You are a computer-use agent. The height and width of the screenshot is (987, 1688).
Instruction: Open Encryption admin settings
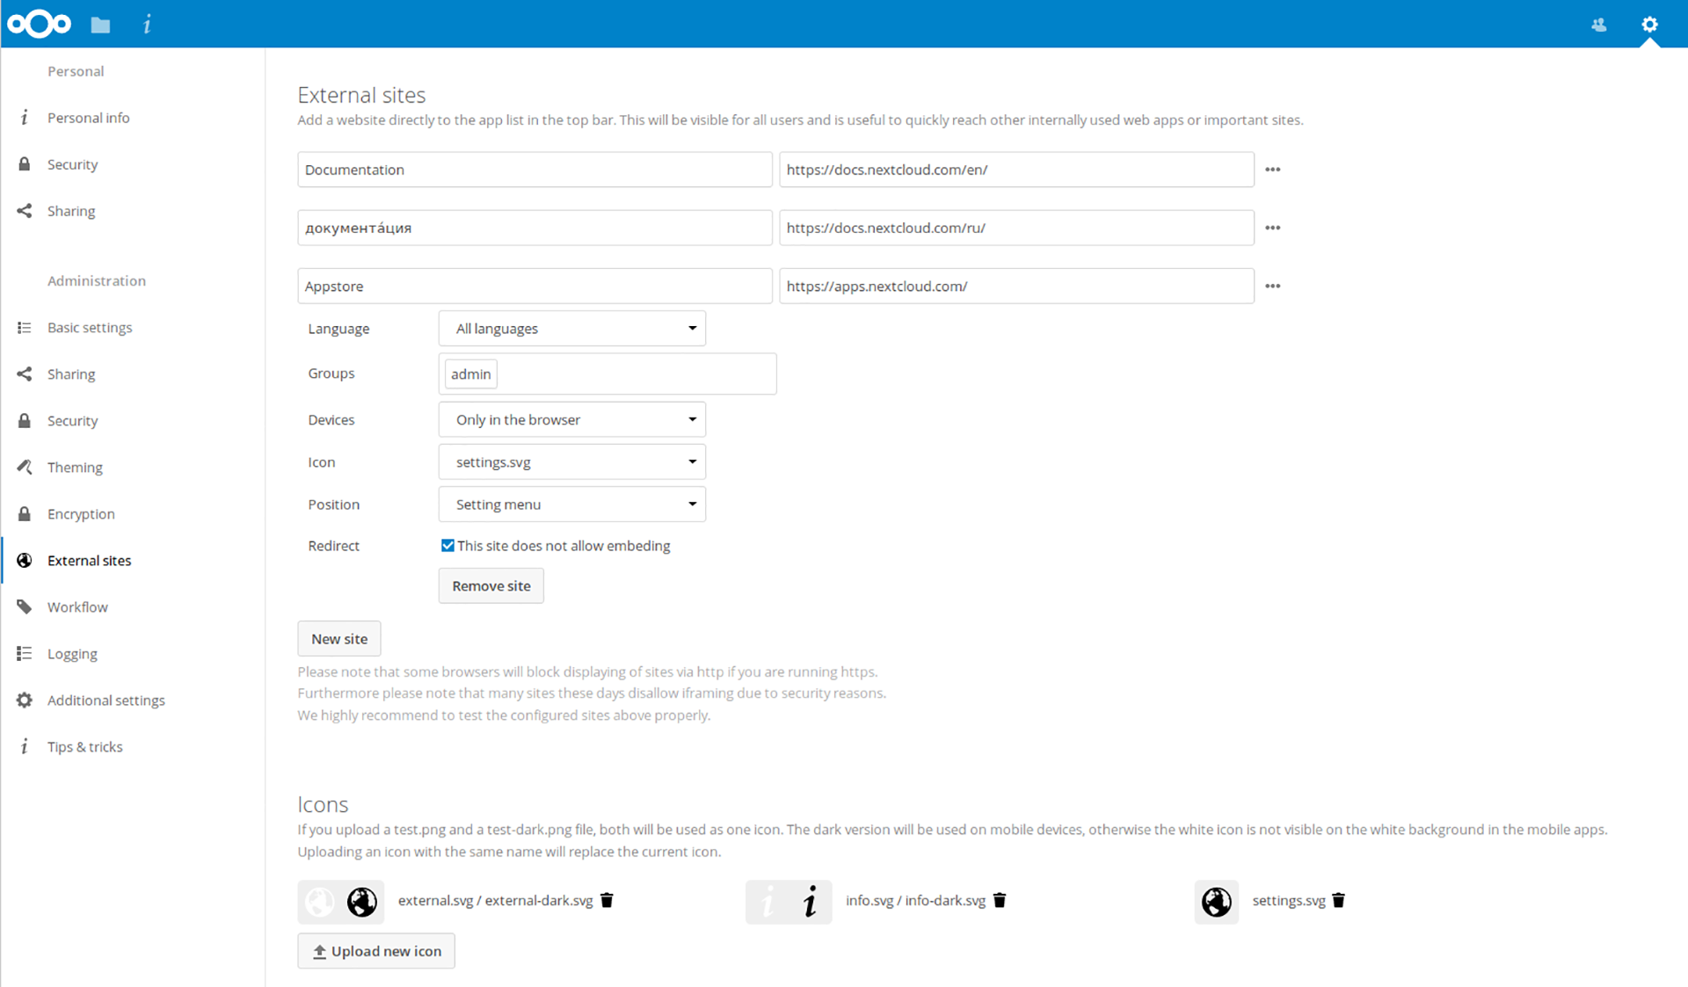(81, 514)
